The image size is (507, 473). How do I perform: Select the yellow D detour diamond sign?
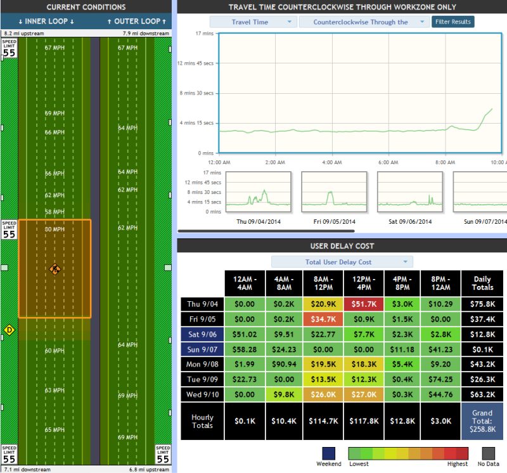[x=10, y=329]
